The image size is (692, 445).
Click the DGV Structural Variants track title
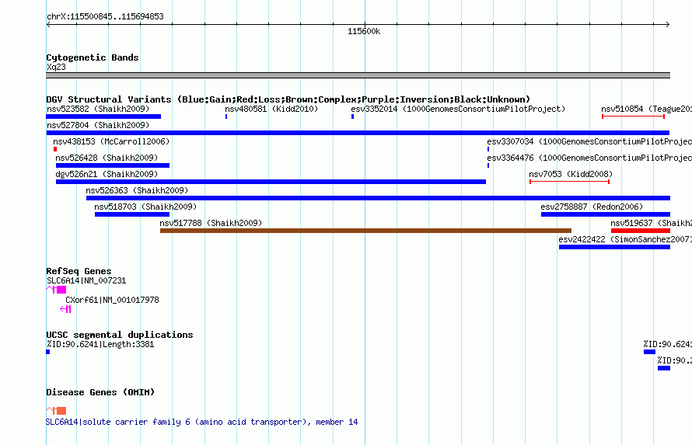288,99
